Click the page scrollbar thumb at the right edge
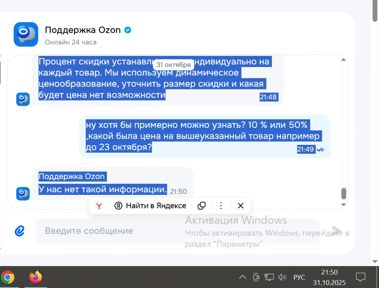Screen dimensions: 379x288 [375, 11]
